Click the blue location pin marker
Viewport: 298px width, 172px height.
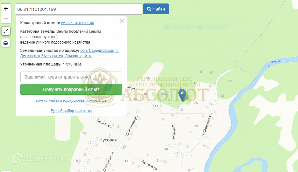pos(182,95)
